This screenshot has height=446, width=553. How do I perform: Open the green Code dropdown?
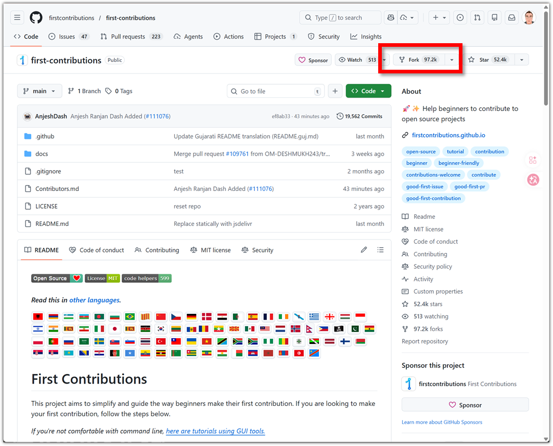[x=368, y=91]
